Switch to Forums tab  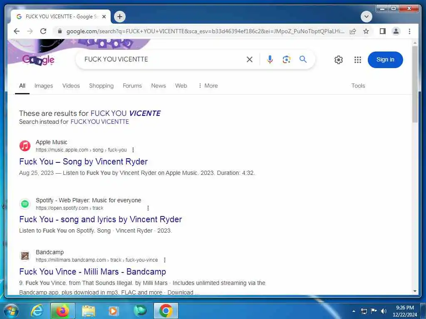click(132, 86)
